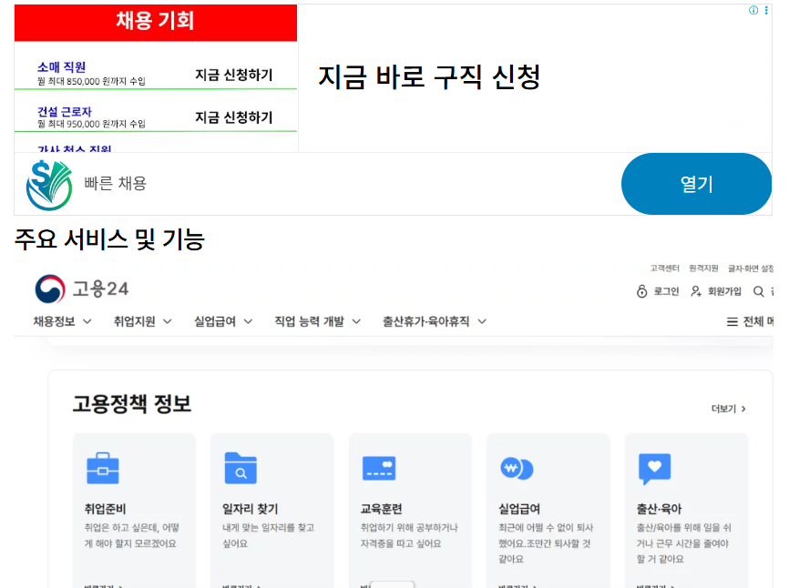Viewport: 789px width, 588px height.
Task: Click the 고용정책 정보 heading
Action: coord(132,403)
